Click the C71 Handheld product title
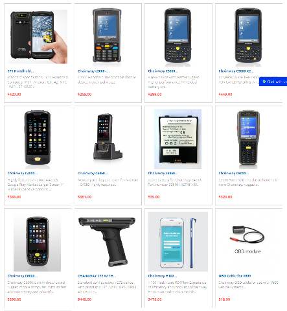The height and width of the screenshot is (311, 287). (x=21, y=71)
